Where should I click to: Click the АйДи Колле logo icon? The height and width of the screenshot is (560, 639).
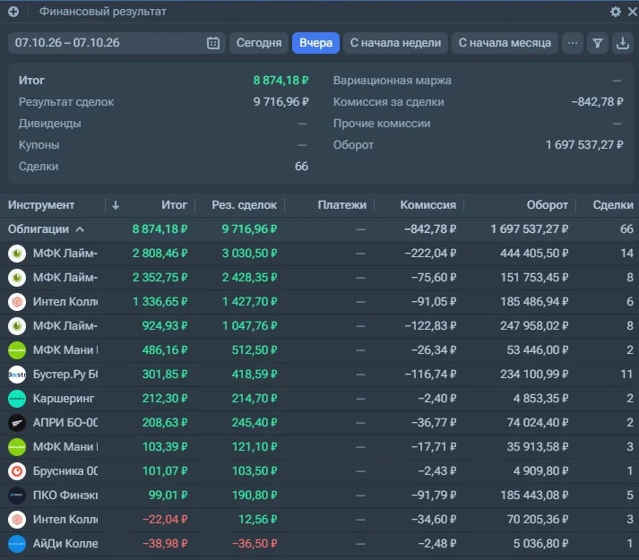[x=17, y=544]
